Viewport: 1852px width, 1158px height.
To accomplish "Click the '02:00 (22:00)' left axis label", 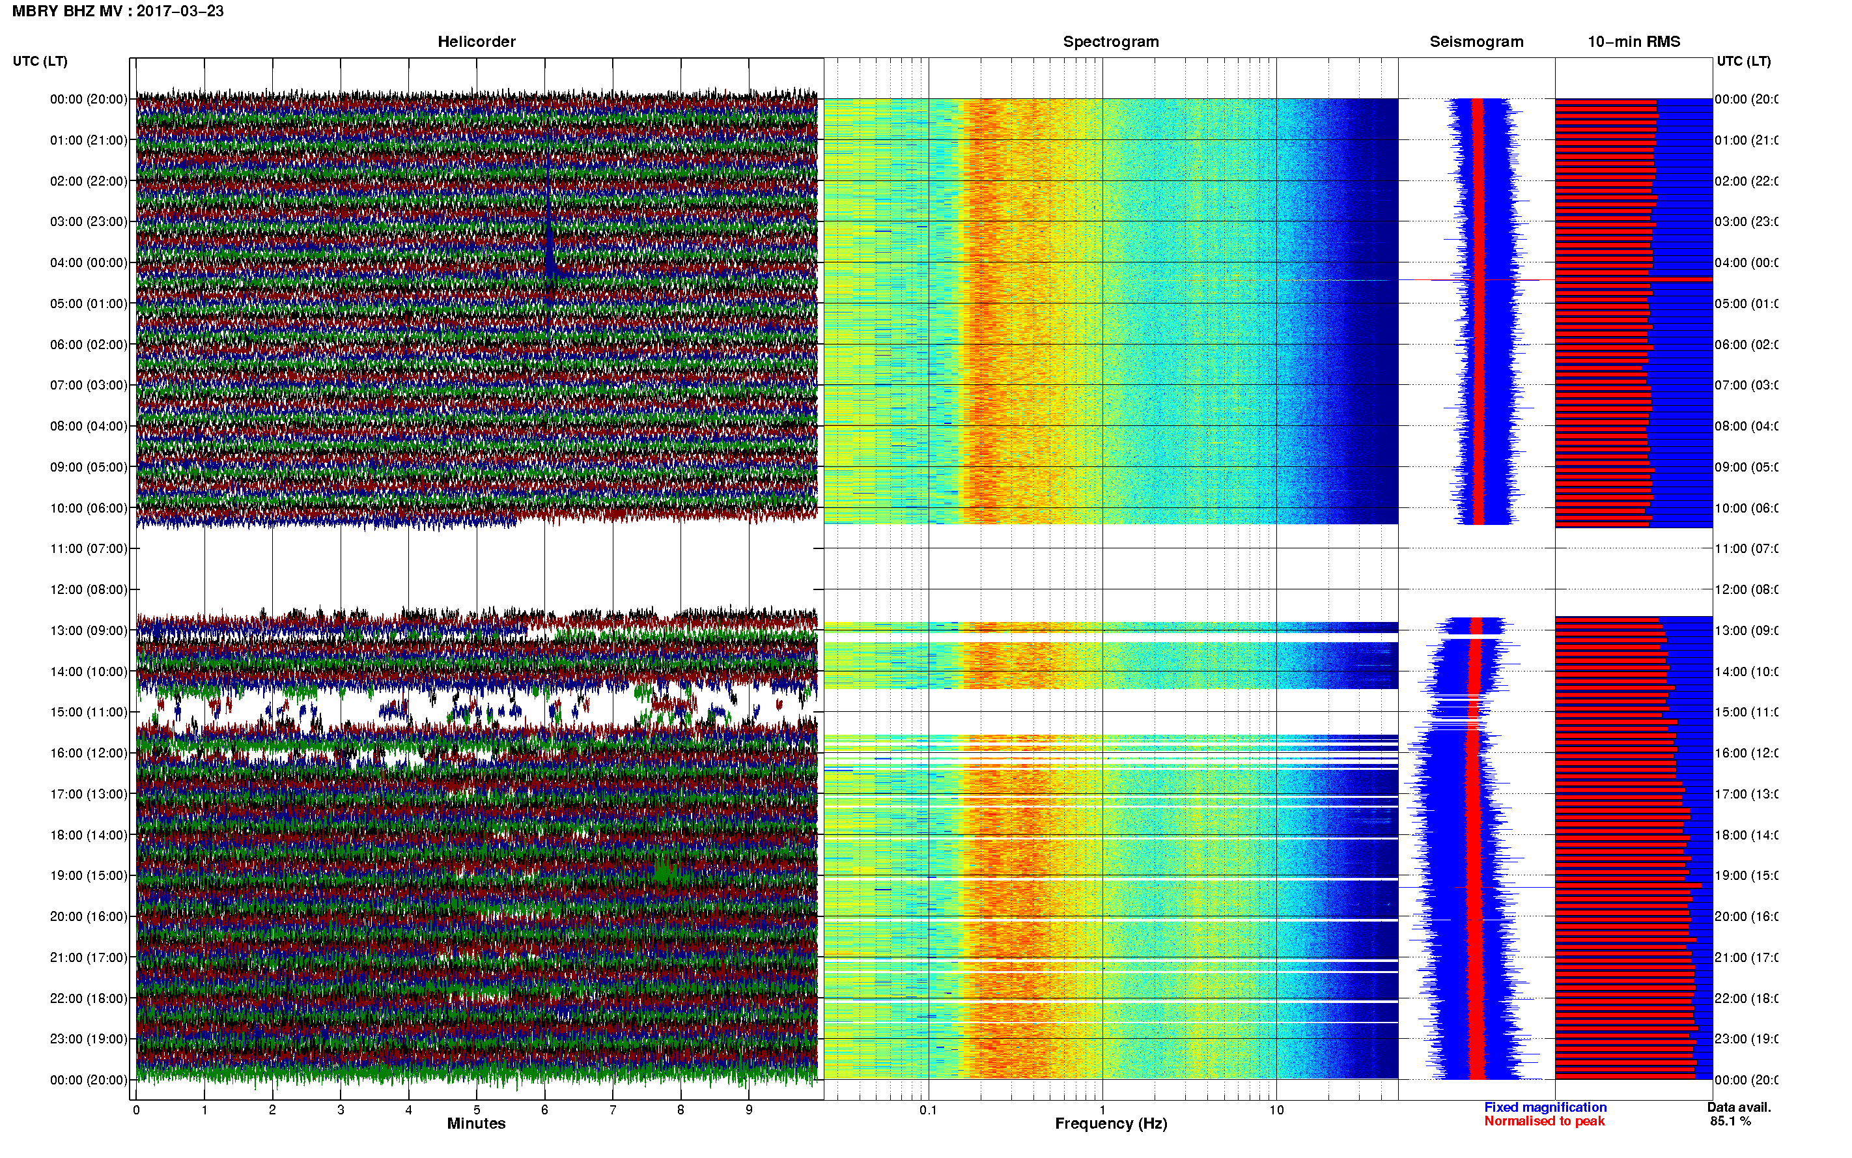I will point(89,182).
